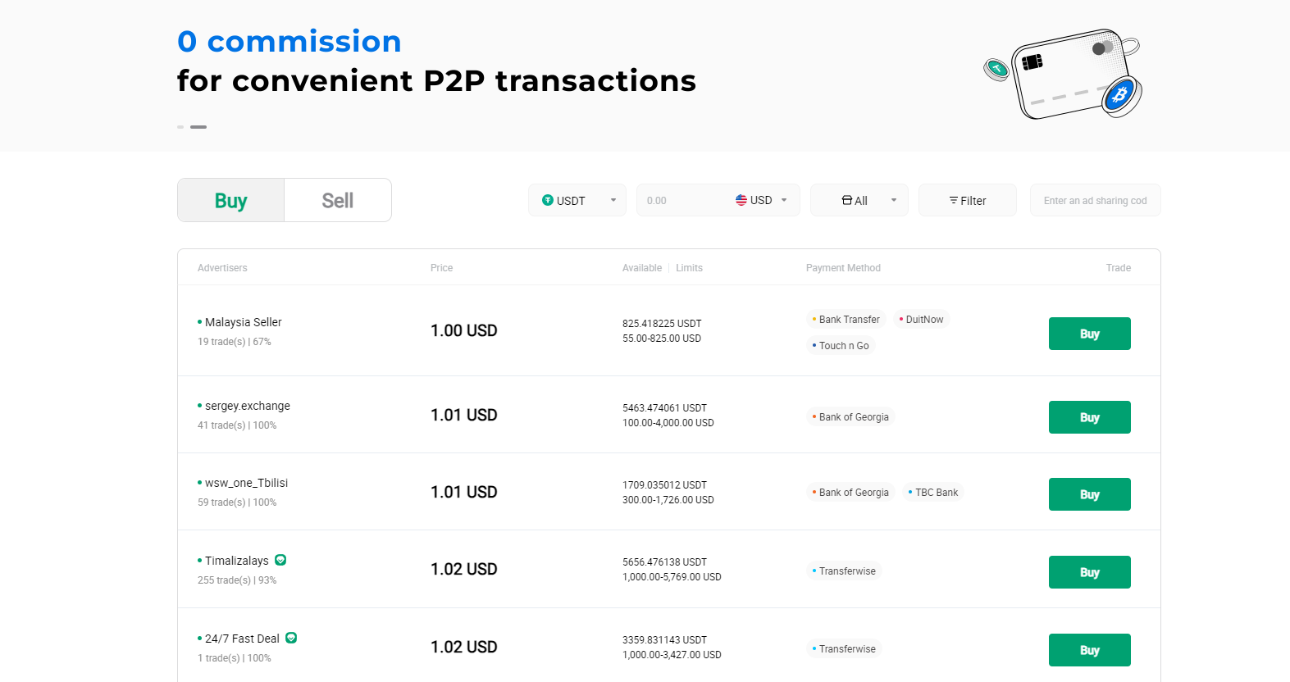Buy from sergey.exchange advertiser
Viewport: 1290px width, 682px height.
coord(1090,417)
